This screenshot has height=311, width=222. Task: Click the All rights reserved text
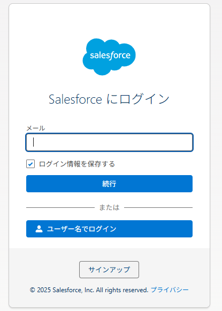click(x=122, y=290)
